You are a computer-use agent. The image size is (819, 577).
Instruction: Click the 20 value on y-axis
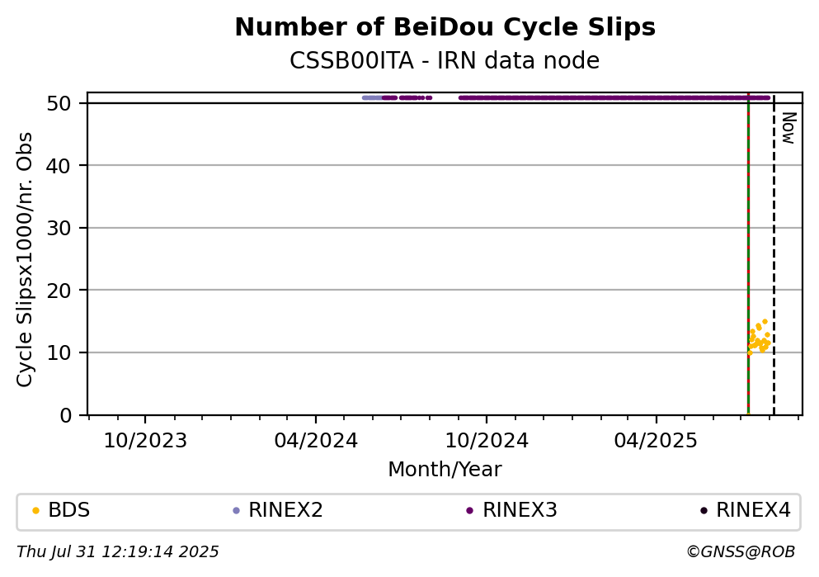[59, 291]
